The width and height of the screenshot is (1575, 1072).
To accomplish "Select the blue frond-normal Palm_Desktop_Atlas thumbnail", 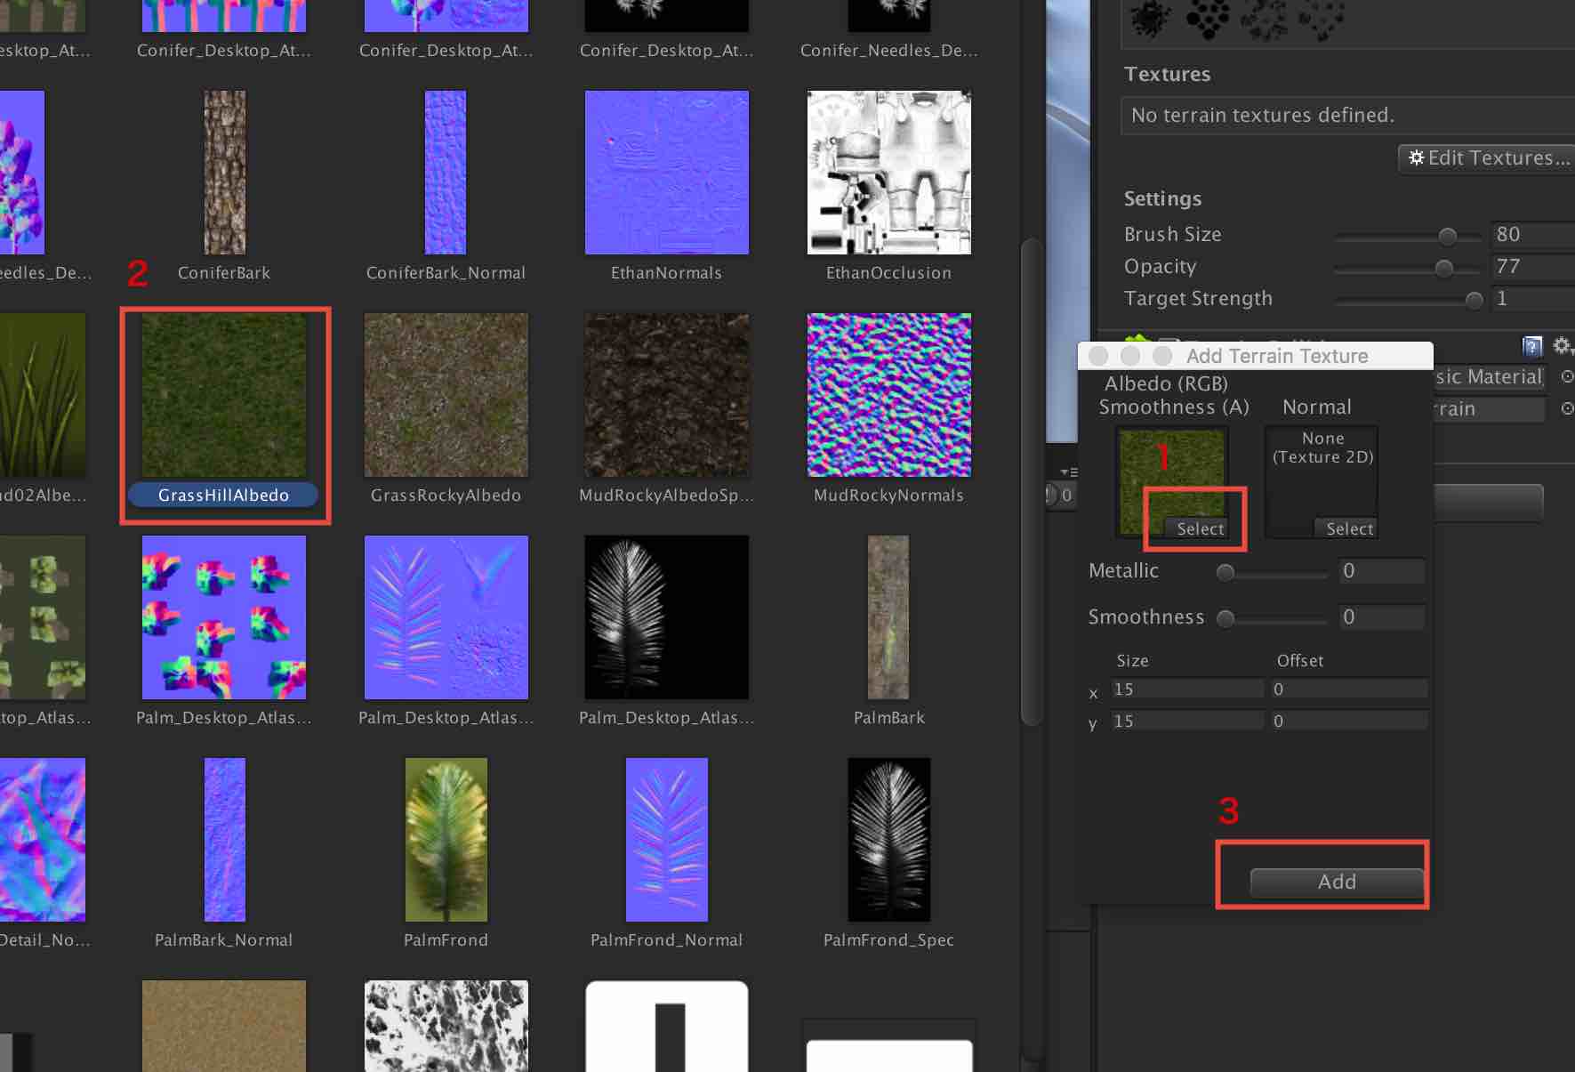I will 446,617.
